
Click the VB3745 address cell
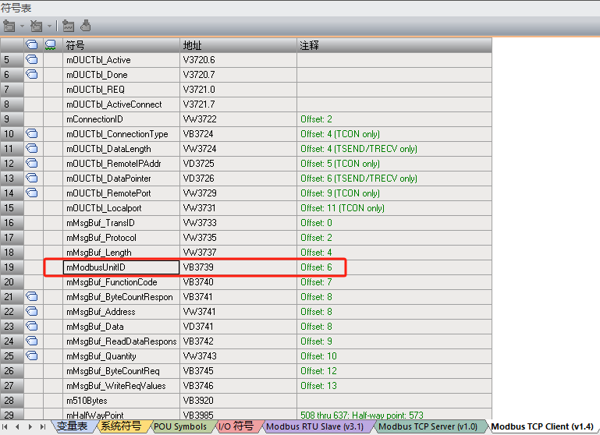tap(239, 371)
